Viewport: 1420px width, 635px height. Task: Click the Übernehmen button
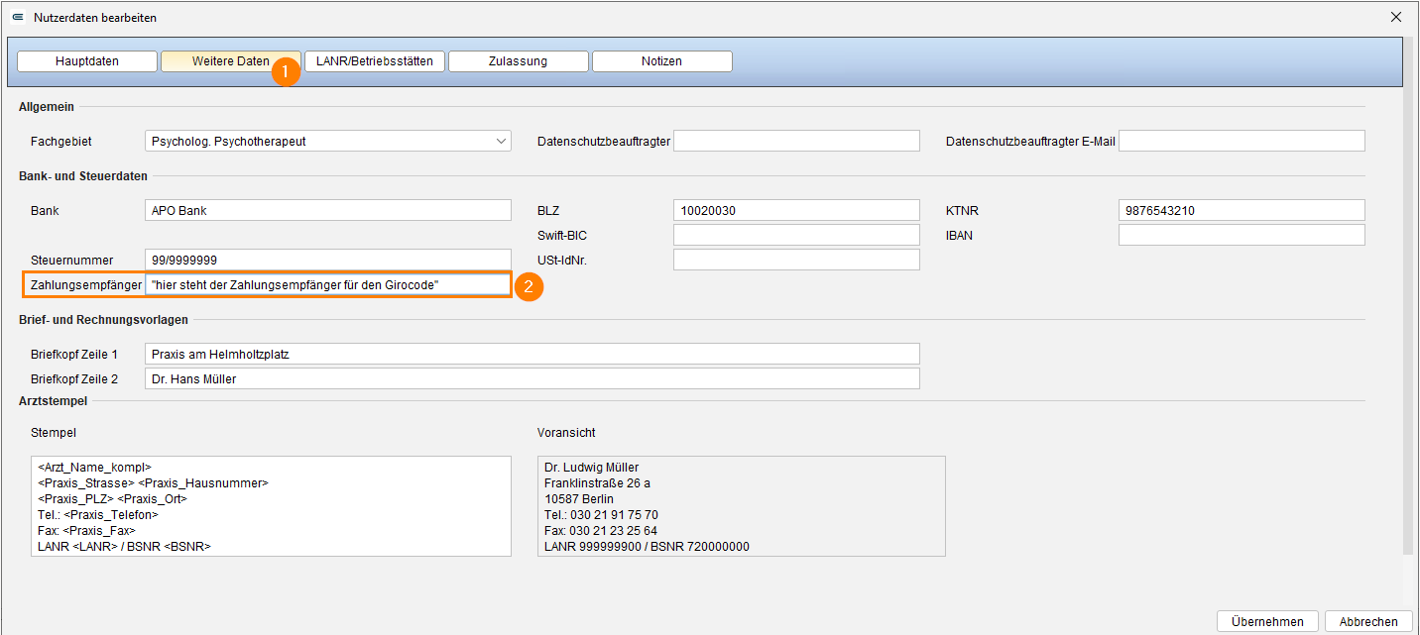[x=1267, y=621]
